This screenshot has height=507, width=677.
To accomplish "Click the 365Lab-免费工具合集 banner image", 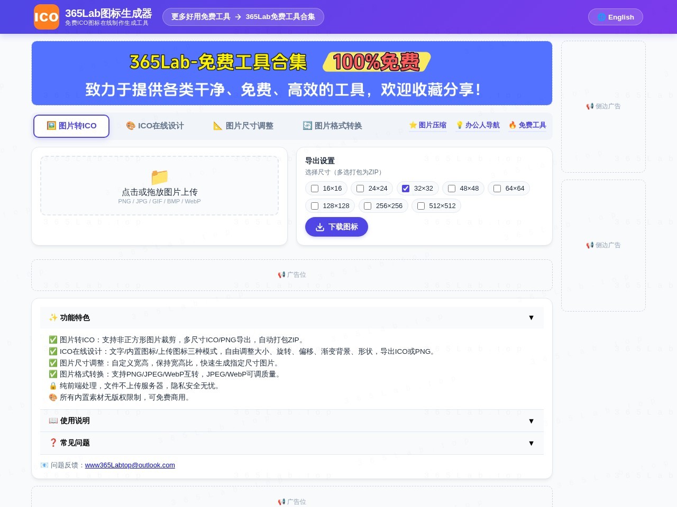I will point(292,73).
